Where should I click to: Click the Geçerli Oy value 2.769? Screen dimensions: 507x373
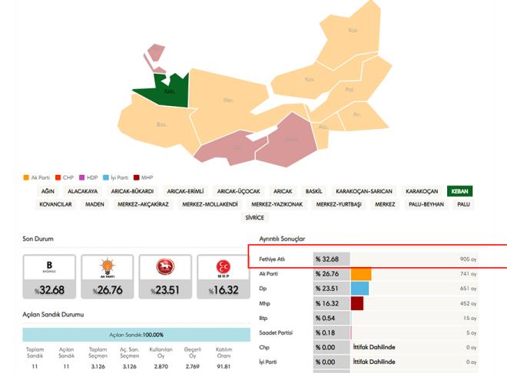pos(193,367)
